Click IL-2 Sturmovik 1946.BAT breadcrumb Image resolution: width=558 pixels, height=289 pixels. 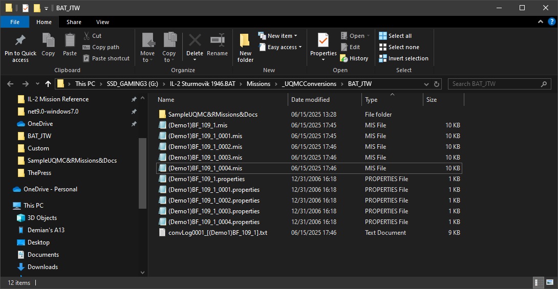click(x=203, y=84)
